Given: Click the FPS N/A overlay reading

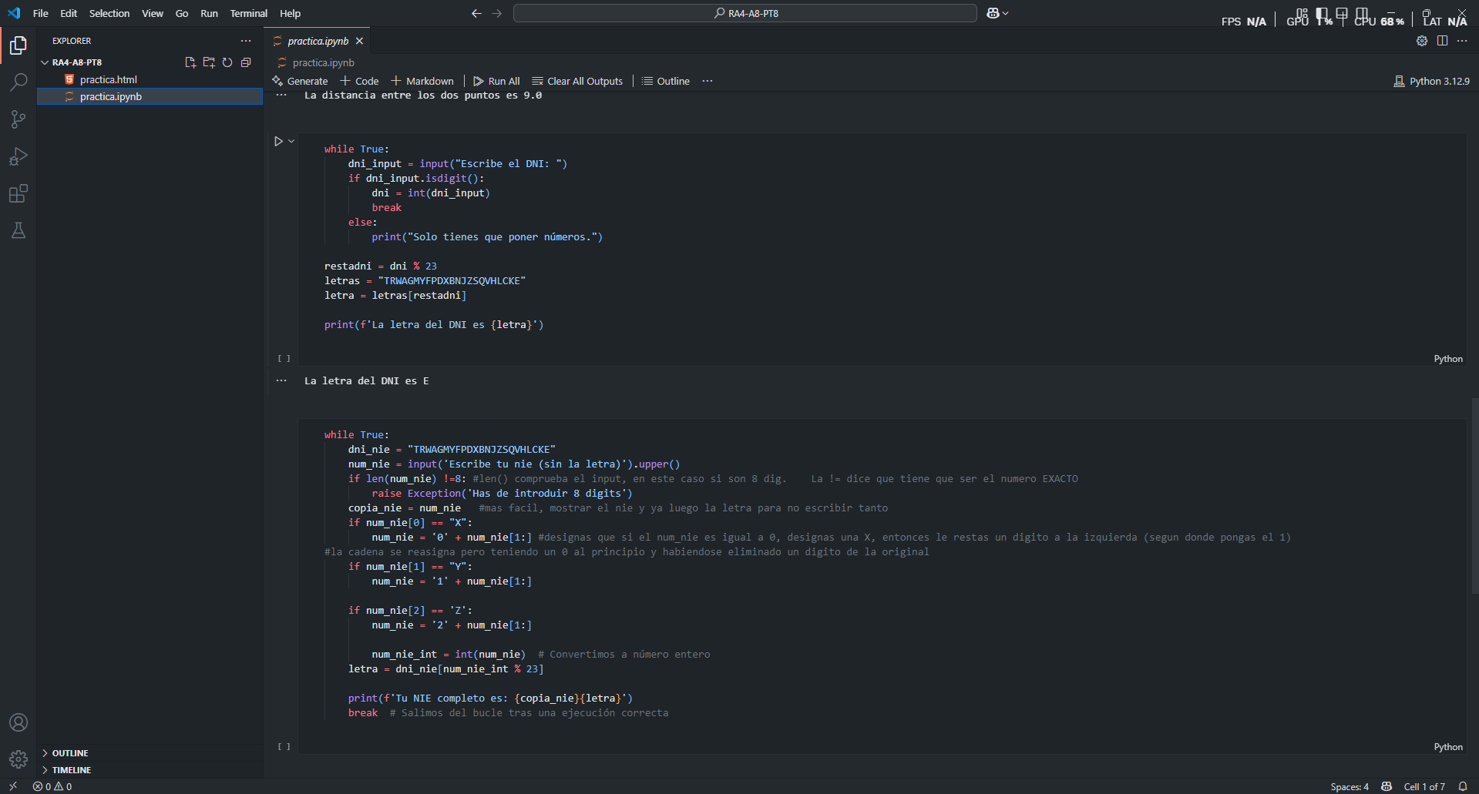Looking at the screenshot, I should [1243, 21].
